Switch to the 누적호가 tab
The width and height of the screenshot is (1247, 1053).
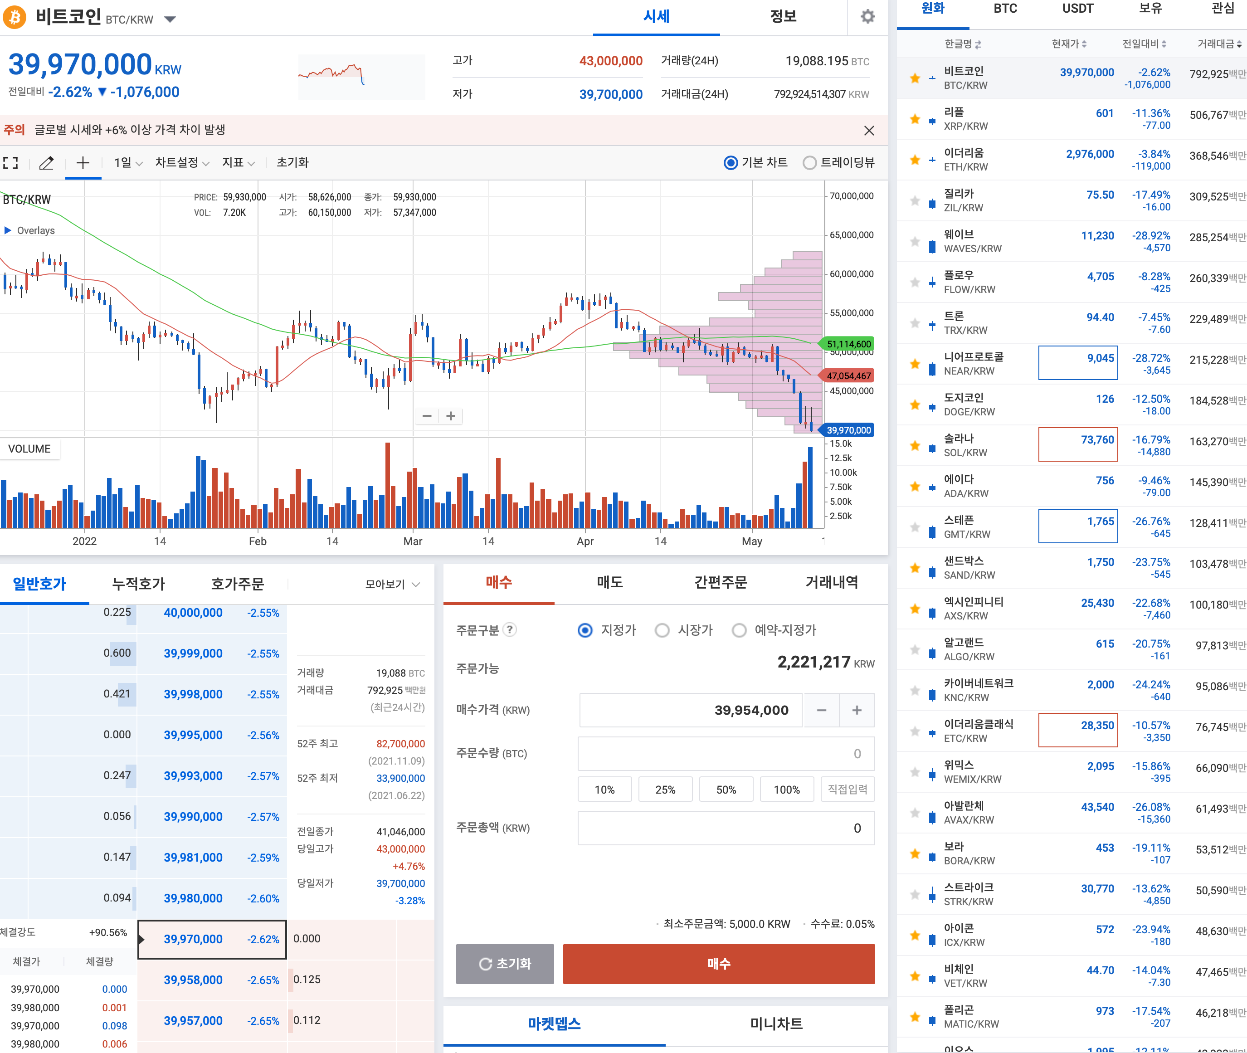click(138, 584)
